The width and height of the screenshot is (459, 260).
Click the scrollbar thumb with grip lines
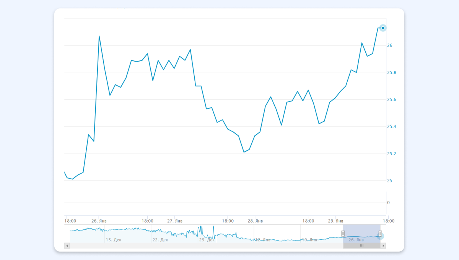pos(362,246)
